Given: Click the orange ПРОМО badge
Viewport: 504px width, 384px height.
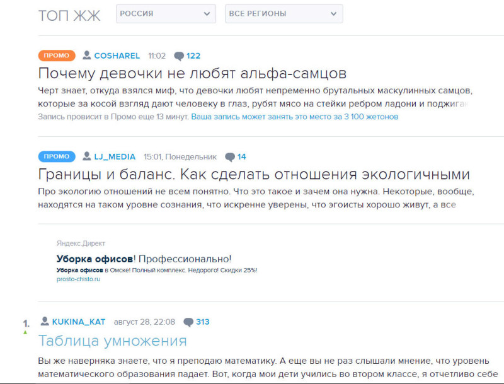Looking at the screenshot, I should pyautogui.click(x=57, y=55).
